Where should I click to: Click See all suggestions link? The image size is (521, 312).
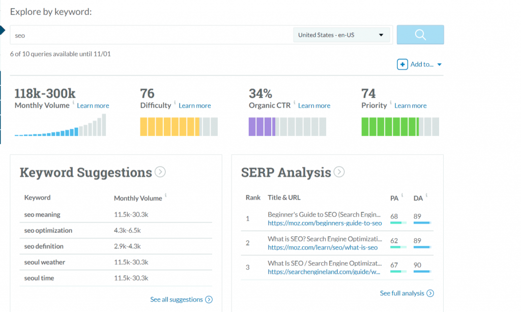point(177,299)
